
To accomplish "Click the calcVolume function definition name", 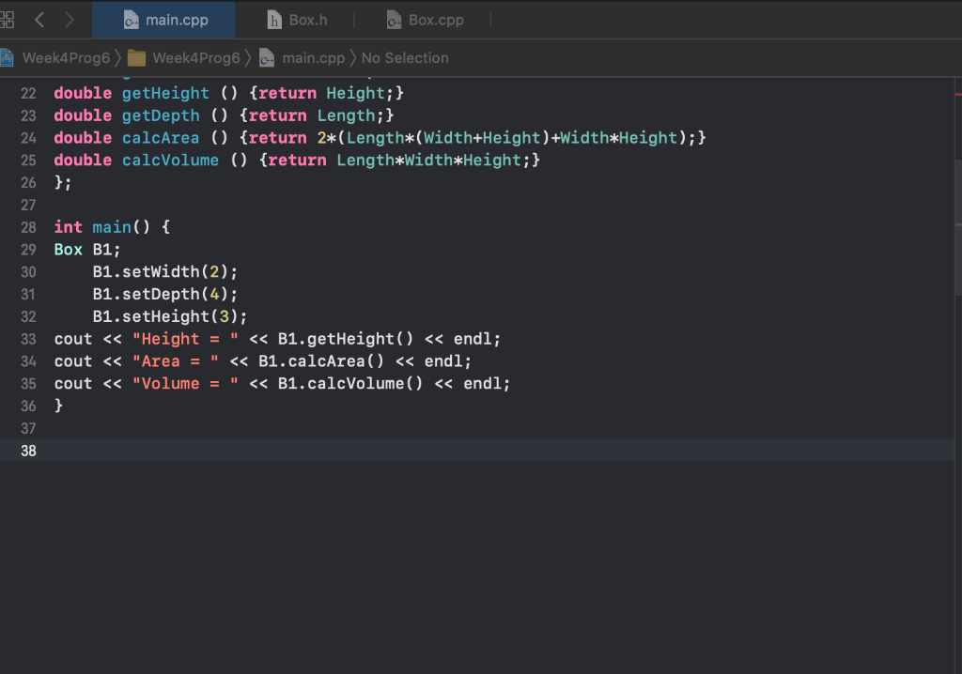I will click(x=171, y=161).
